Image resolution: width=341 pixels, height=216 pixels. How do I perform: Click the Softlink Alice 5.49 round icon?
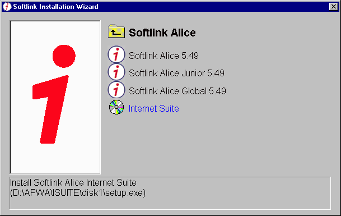[116, 54]
